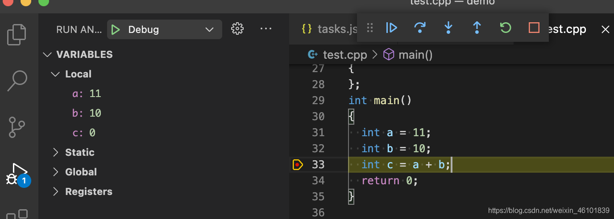
Task: Select the Debug launch configuration dropdown
Action: pyautogui.click(x=165, y=30)
